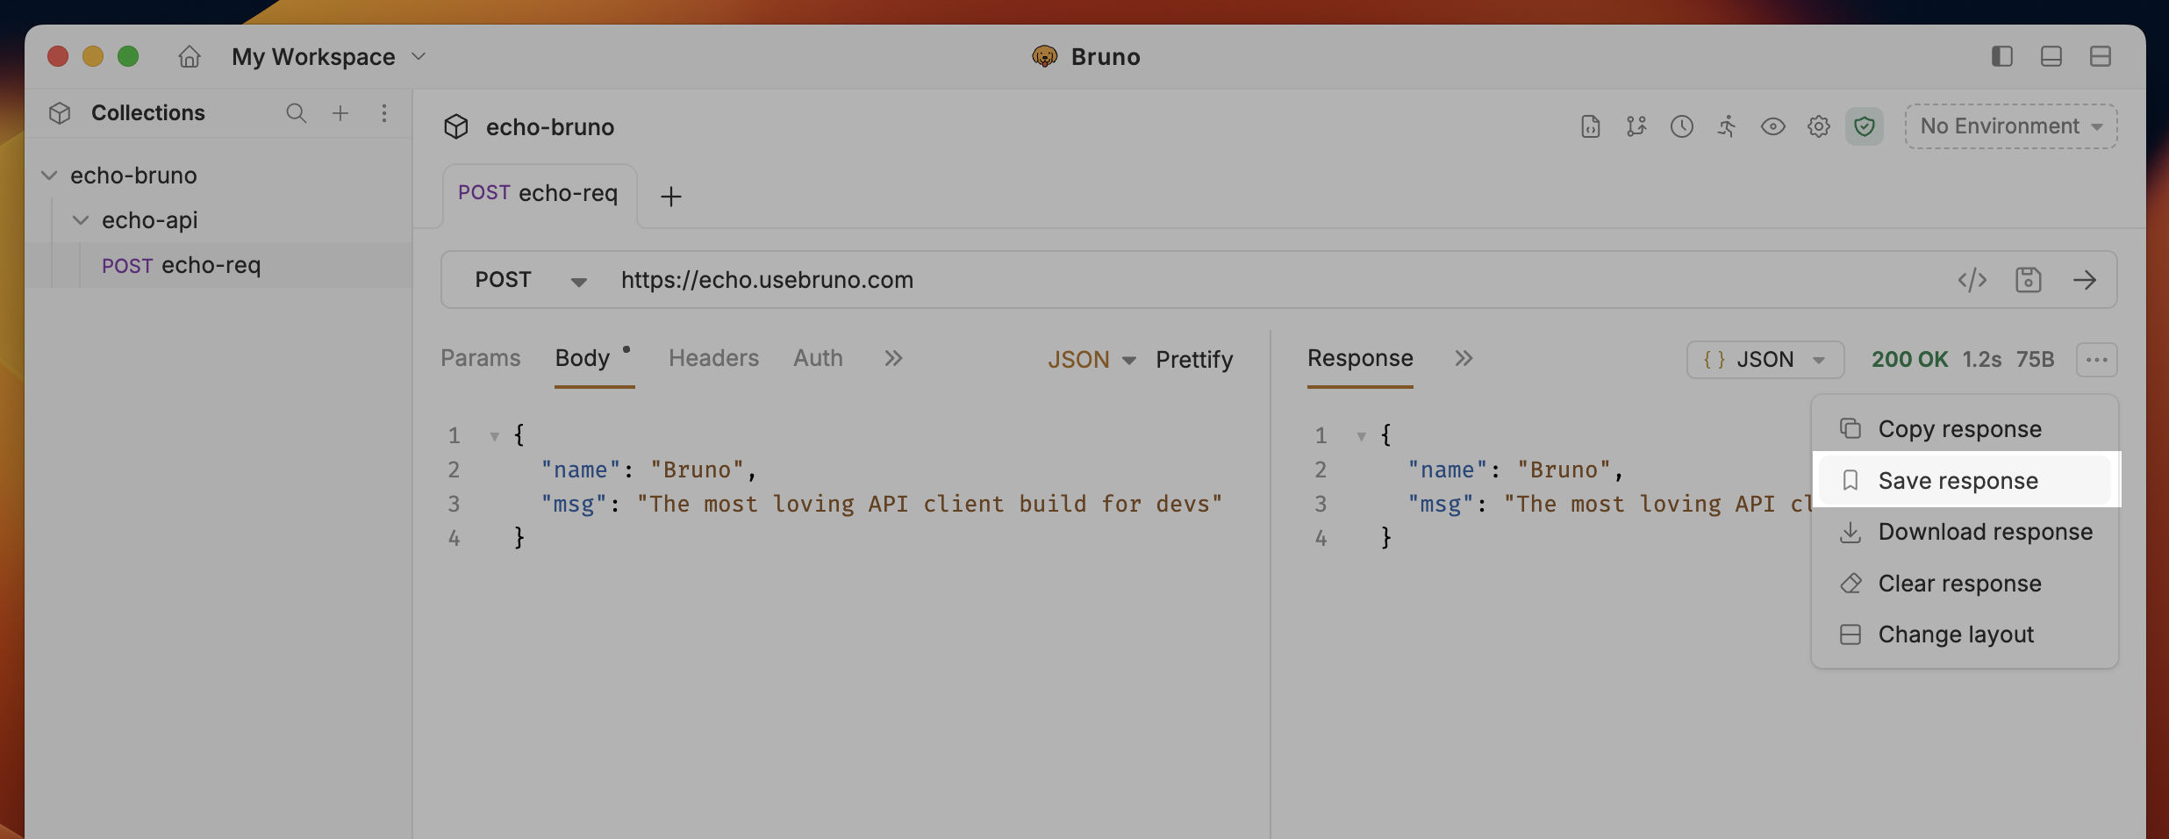2169x839 pixels.
Task: Click the green shield security icon
Action: point(1865,126)
